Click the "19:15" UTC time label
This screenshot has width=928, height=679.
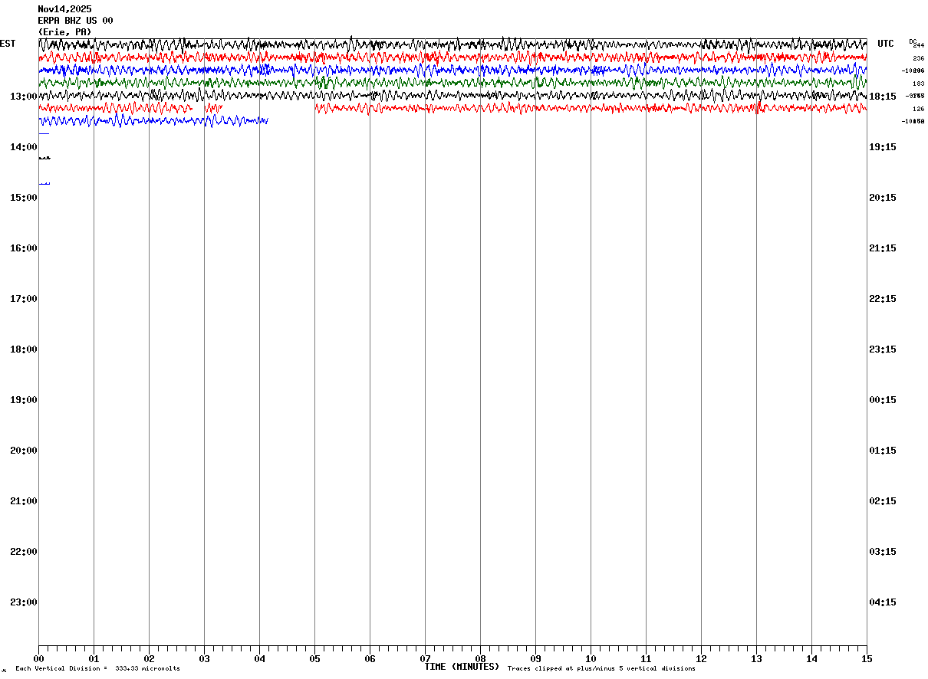[x=882, y=147]
